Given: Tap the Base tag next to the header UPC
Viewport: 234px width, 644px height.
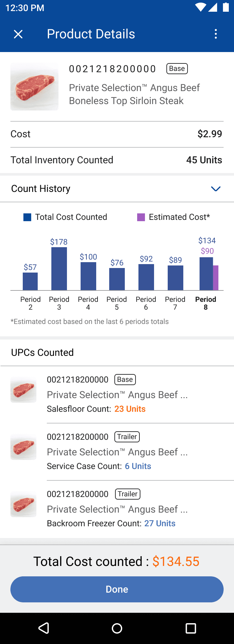Looking at the screenshot, I should coord(177,69).
